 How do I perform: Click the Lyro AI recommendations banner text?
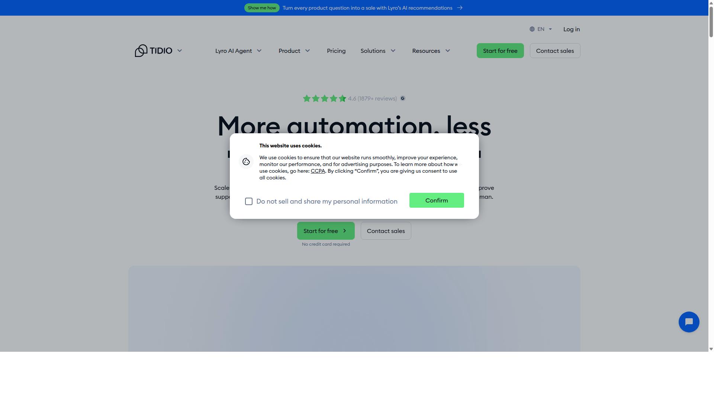click(x=367, y=8)
